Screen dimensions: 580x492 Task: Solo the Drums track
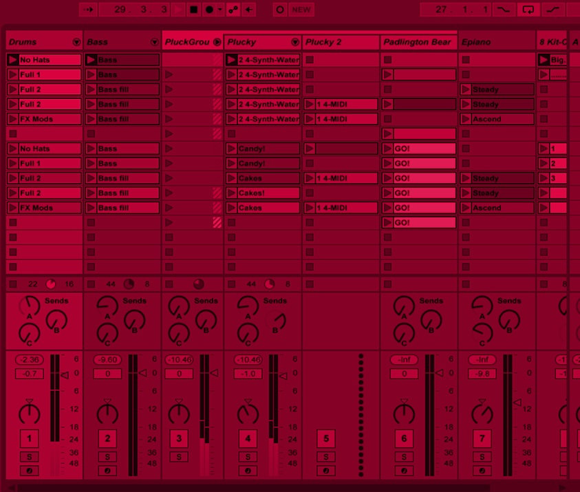click(x=29, y=457)
